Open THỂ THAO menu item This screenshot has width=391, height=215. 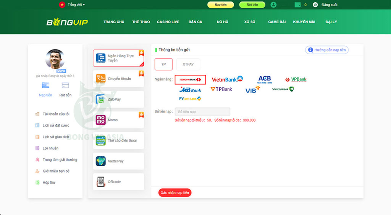(141, 22)
